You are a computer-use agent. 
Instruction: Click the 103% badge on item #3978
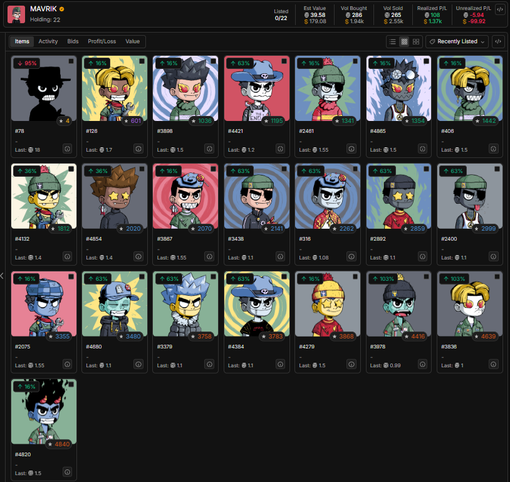[383, 278]
